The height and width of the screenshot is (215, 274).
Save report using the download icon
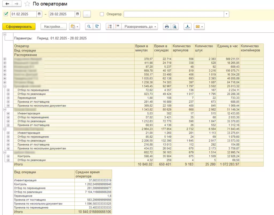pos(188,27)
